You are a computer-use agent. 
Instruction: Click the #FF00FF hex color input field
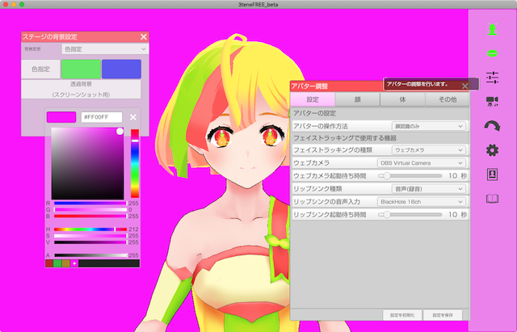coord(102,117)
